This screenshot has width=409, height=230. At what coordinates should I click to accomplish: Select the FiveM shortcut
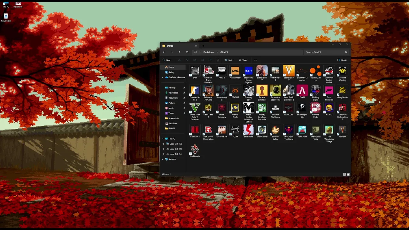[302, 92]
